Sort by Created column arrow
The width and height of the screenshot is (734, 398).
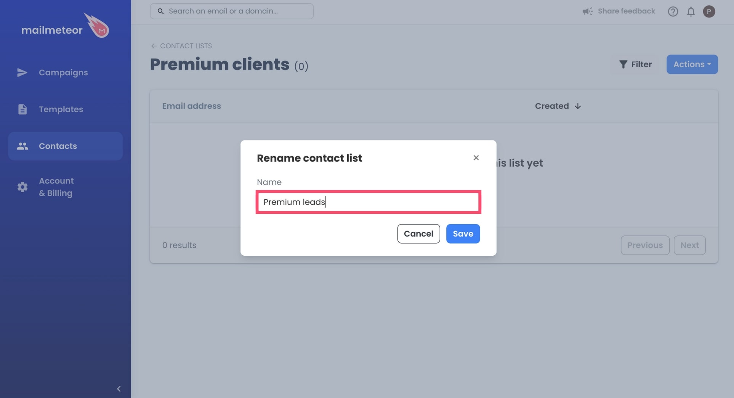(x=578, y=106)
